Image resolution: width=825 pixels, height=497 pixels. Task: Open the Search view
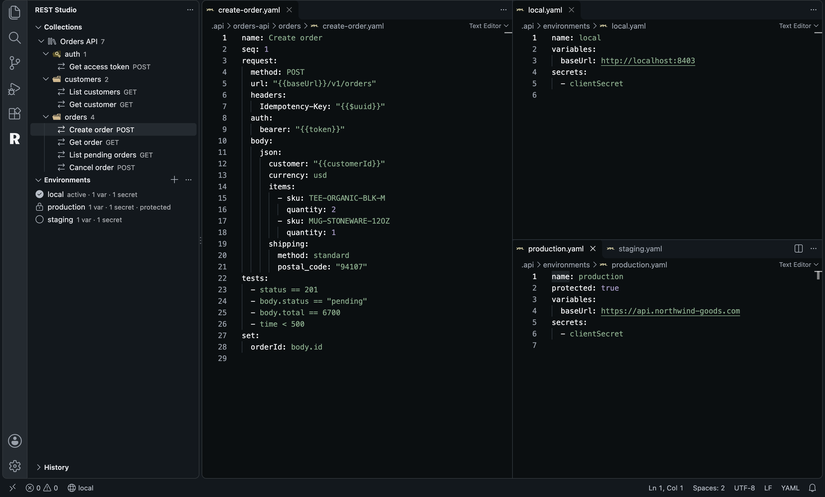click(14, 38)
